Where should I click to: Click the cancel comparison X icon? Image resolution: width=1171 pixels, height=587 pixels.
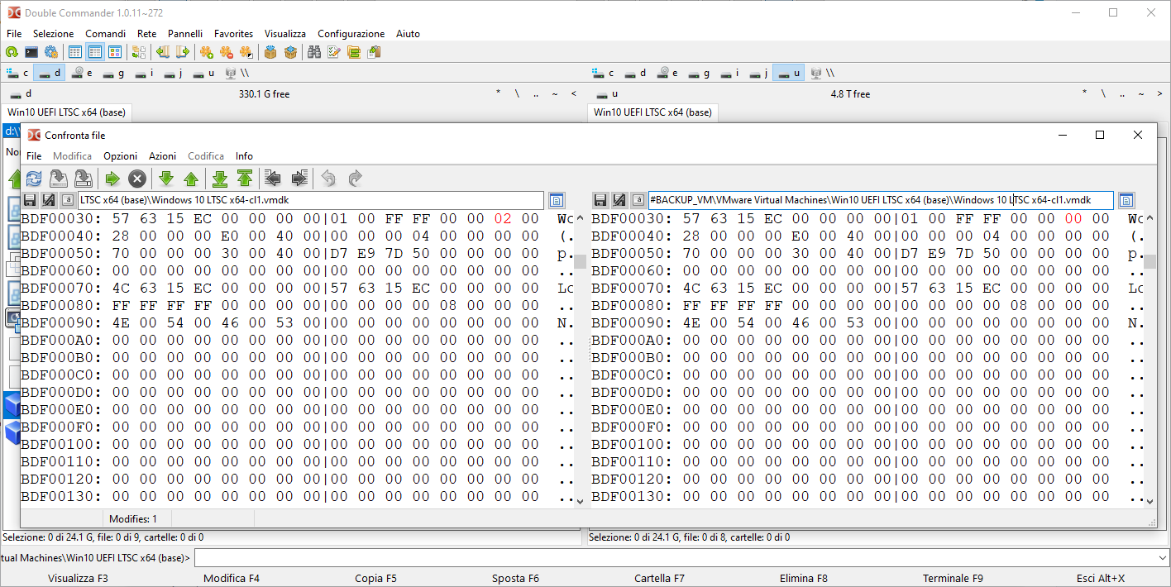137,178
